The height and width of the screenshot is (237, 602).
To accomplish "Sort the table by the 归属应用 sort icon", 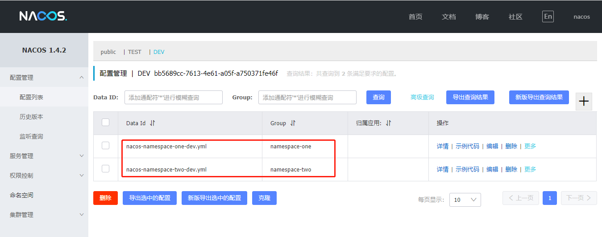I will pyautogui.click(x=388, y=123).
